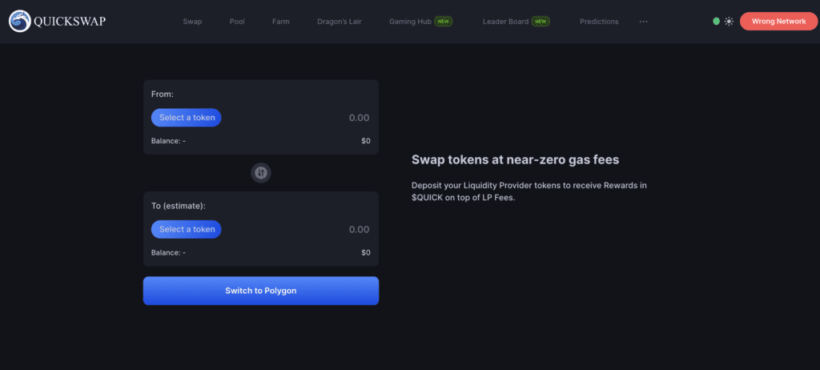Select a token in the From box
This screenshot has width=820, height=370.
187,117
